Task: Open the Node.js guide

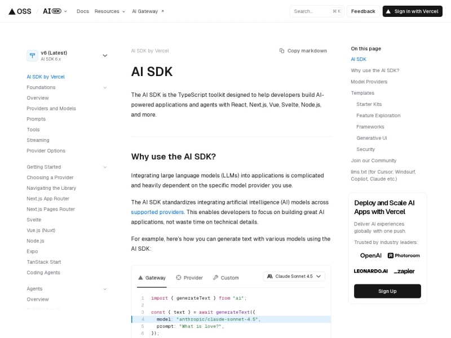Action: 36,241
